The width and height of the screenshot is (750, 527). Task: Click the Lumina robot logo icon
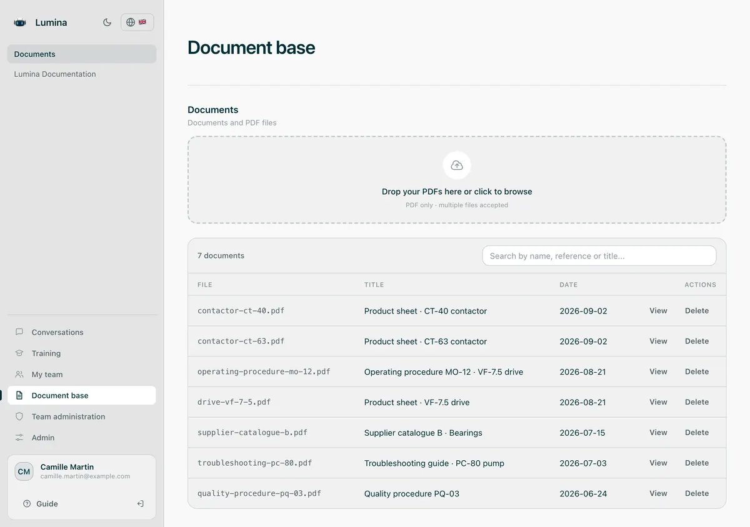[x=20, y=22]
